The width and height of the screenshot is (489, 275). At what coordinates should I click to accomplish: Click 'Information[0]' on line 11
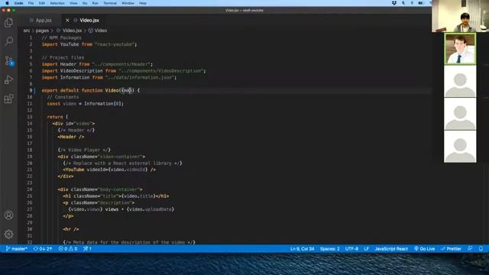click(x=102, y=104)
